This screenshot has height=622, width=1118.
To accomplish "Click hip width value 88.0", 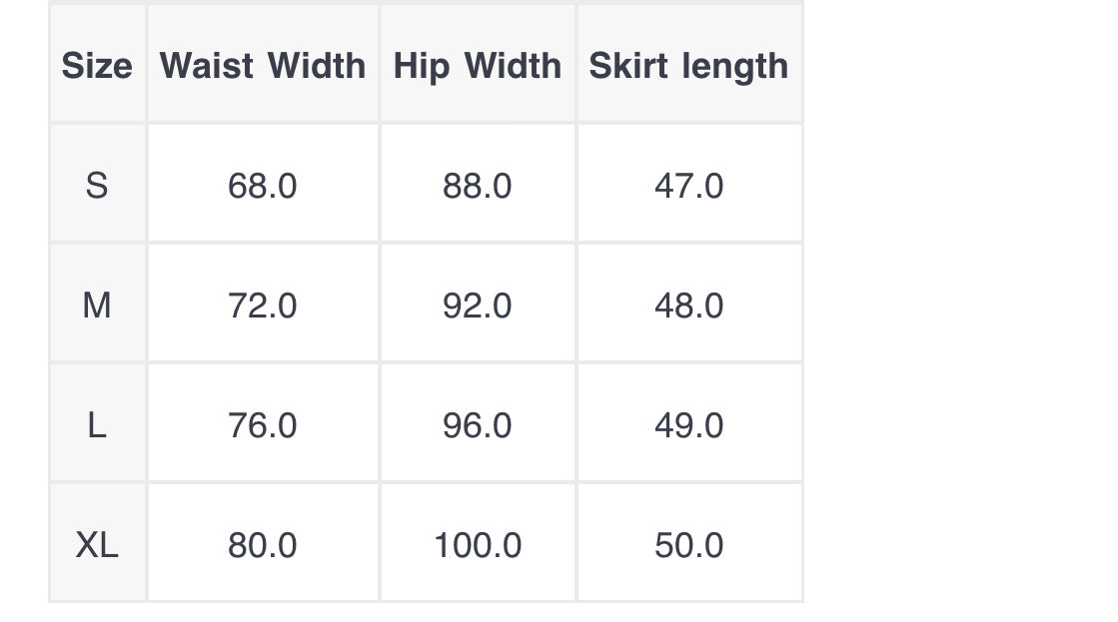I will pos(478,186).
